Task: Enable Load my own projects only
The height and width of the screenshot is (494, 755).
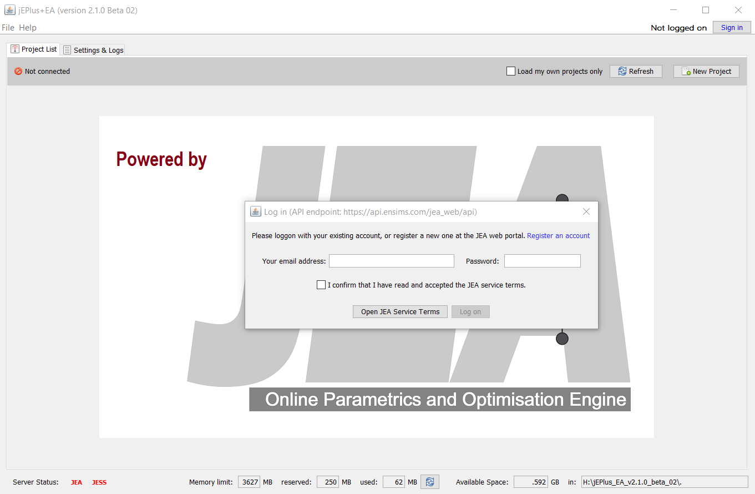Action: coord(511,71)
